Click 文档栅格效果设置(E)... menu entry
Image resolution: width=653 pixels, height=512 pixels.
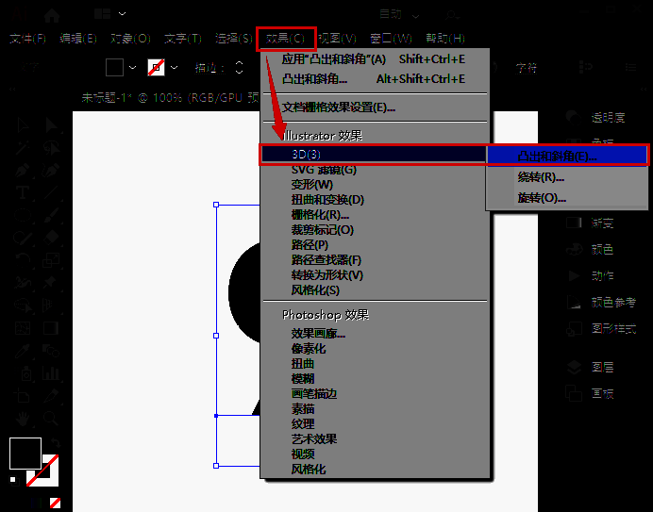point(338,107)
